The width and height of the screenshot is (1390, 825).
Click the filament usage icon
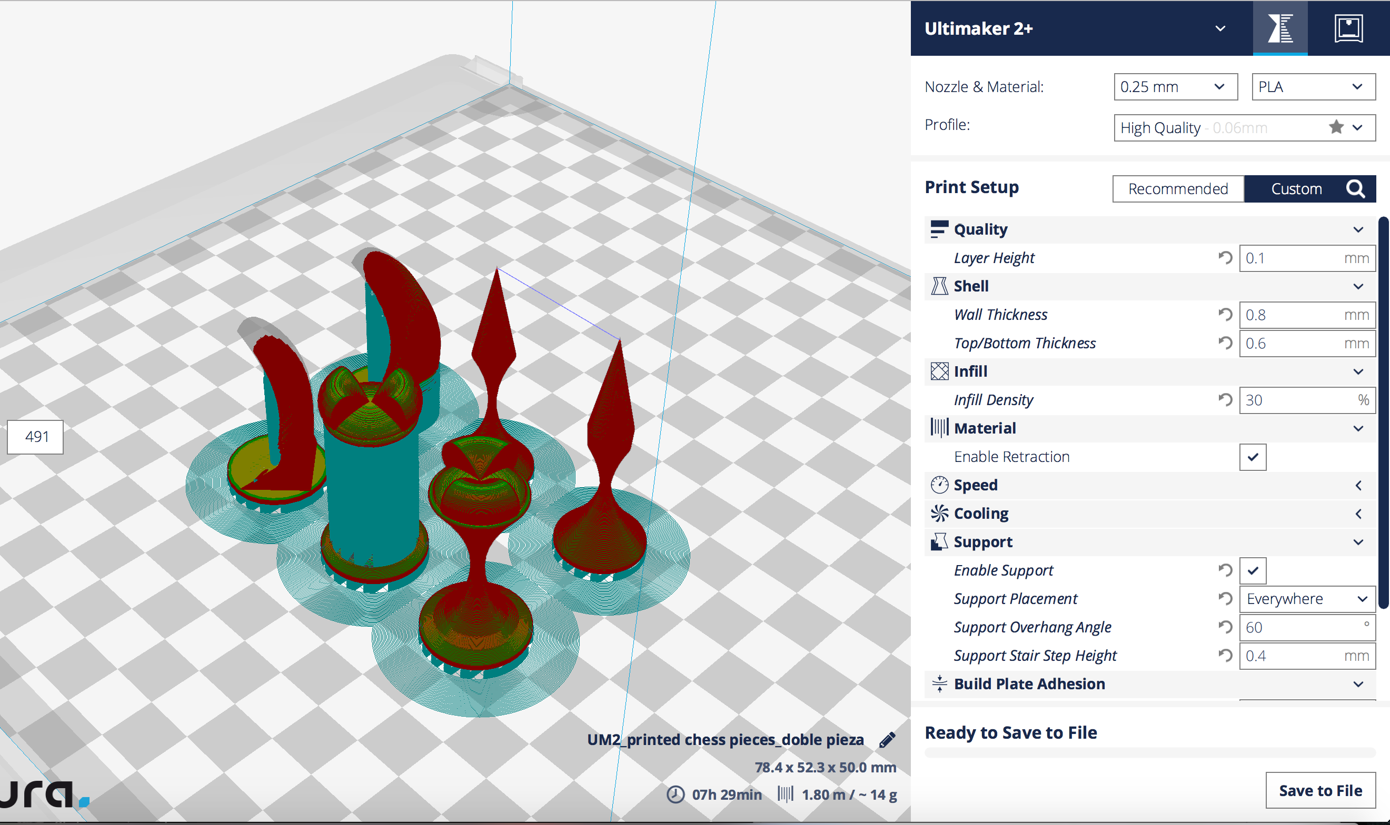click(x=785, y=794)
